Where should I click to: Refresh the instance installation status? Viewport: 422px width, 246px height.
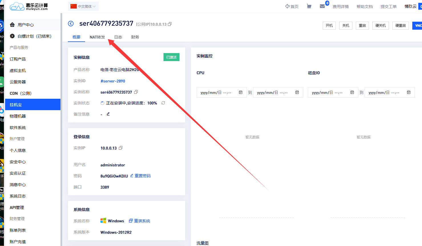point(163,103)
